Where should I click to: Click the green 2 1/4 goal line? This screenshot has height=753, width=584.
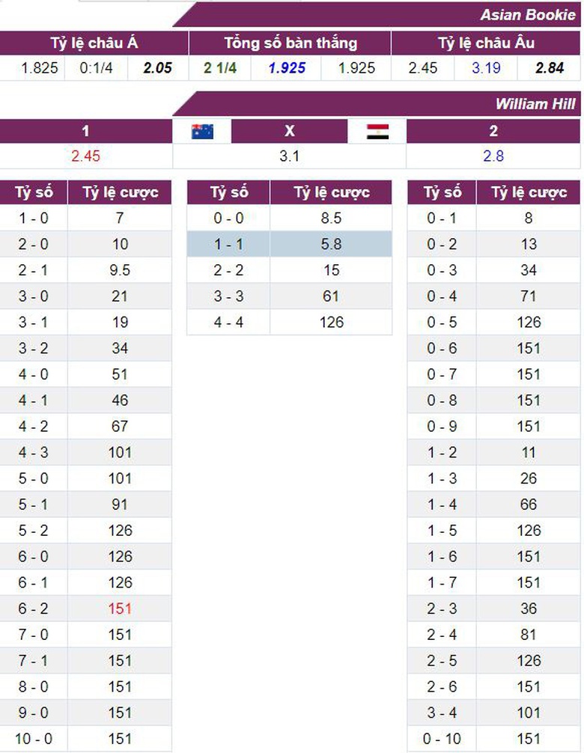pyautogui.click(x=221, y=68)
